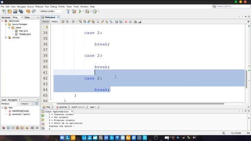This screenshot has width=251, height=141.
Task: Click the switch (opcion) breadcrumb
Action: point(78,107)
